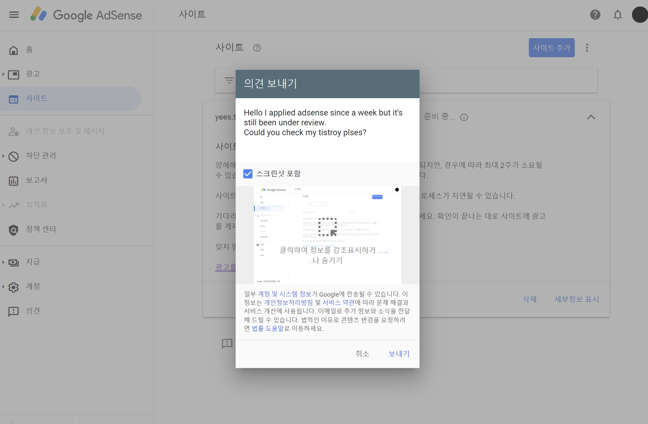Click the 준비 중... status text
This screenshot has width=648, height=424.
(439, 117)
